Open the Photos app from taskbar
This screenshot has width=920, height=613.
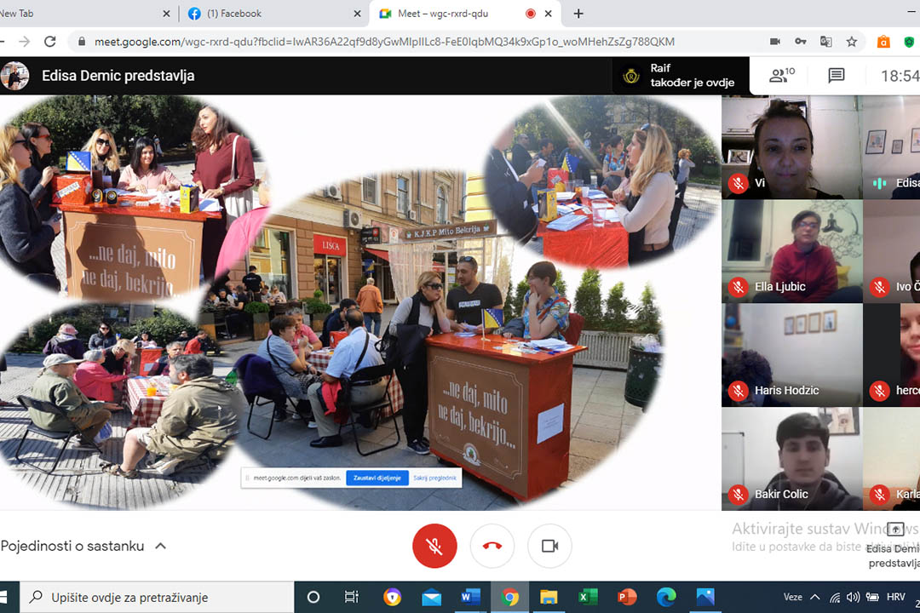(x=705, y=597)
